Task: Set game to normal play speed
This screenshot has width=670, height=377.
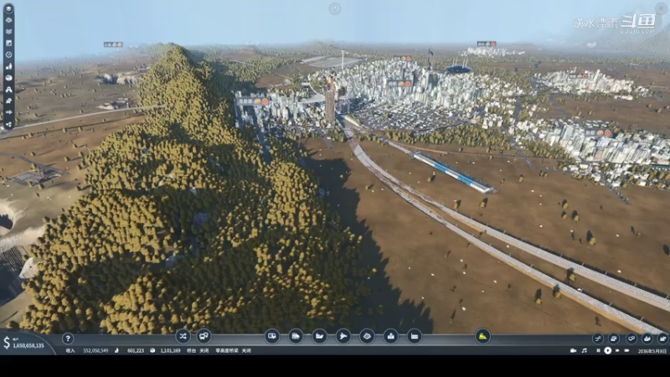Action: point(608,350)
